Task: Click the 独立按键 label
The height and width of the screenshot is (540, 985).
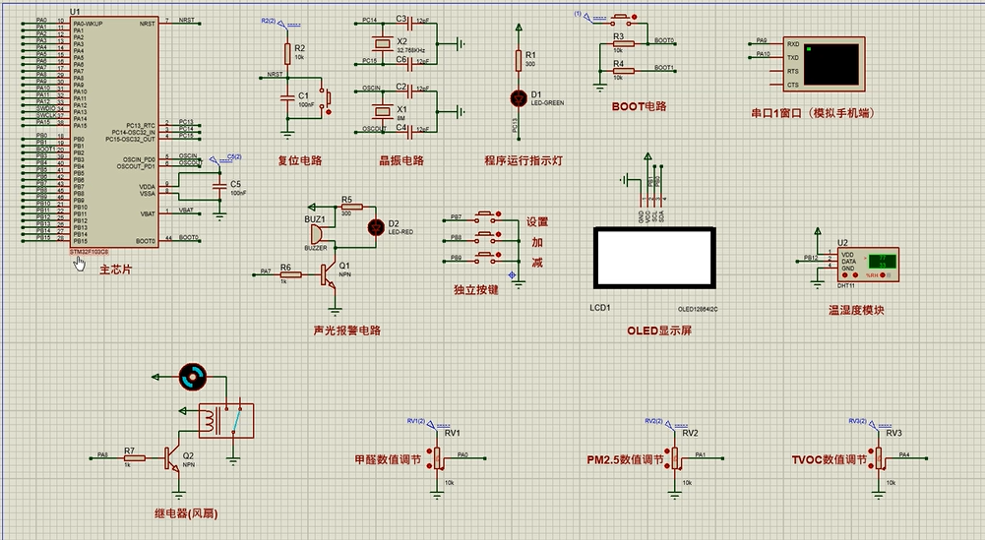Action: pyautogui.click(x=476, y=290)
